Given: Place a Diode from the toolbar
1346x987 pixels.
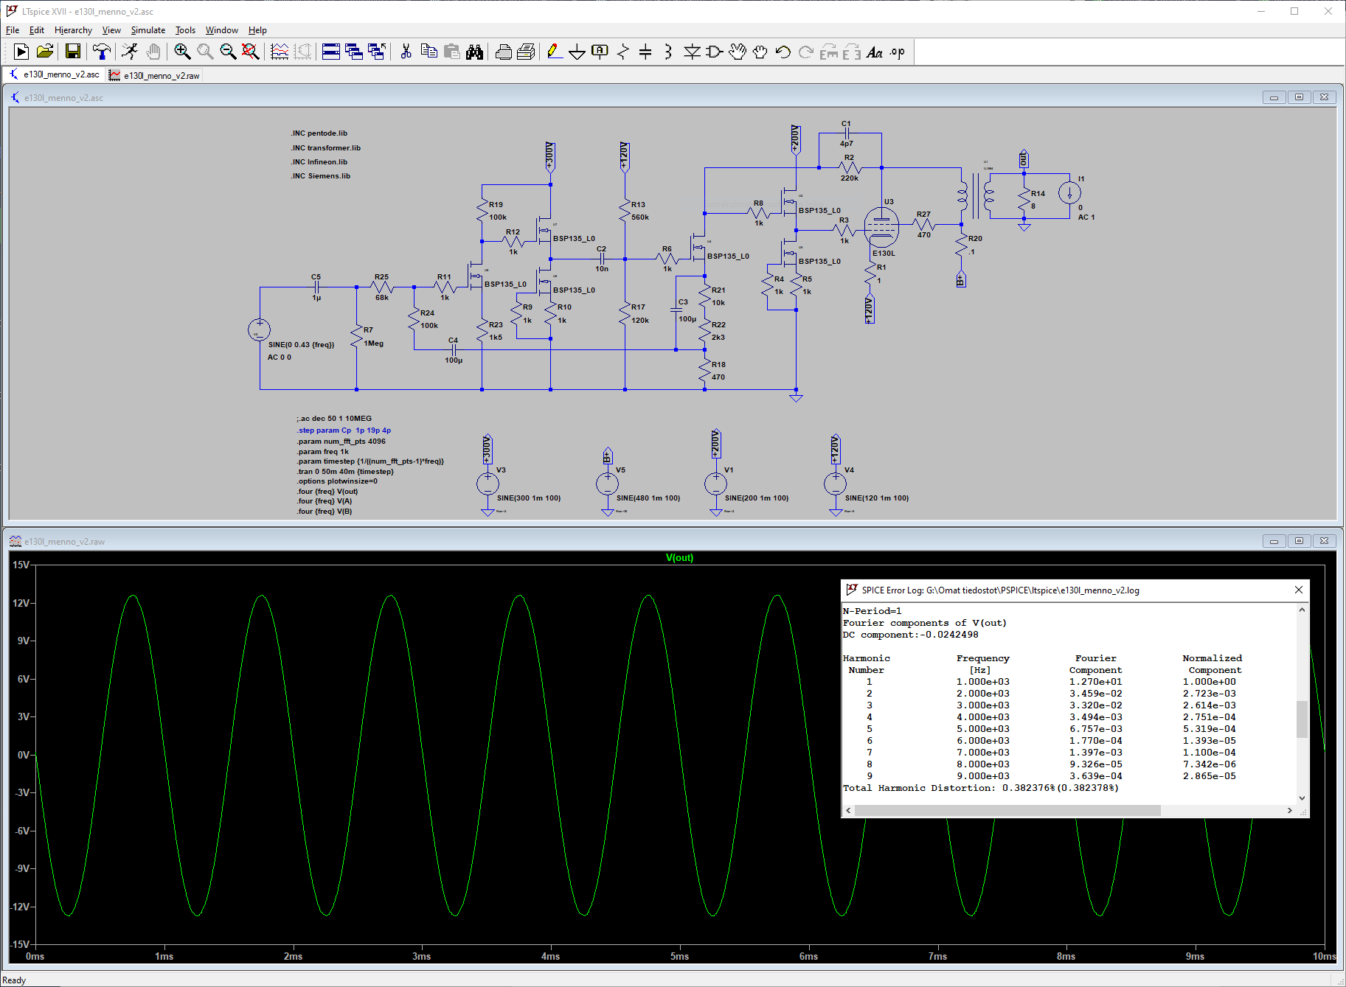Looking at the screenshot, I should pyautogui.click(x=692, y=52).
